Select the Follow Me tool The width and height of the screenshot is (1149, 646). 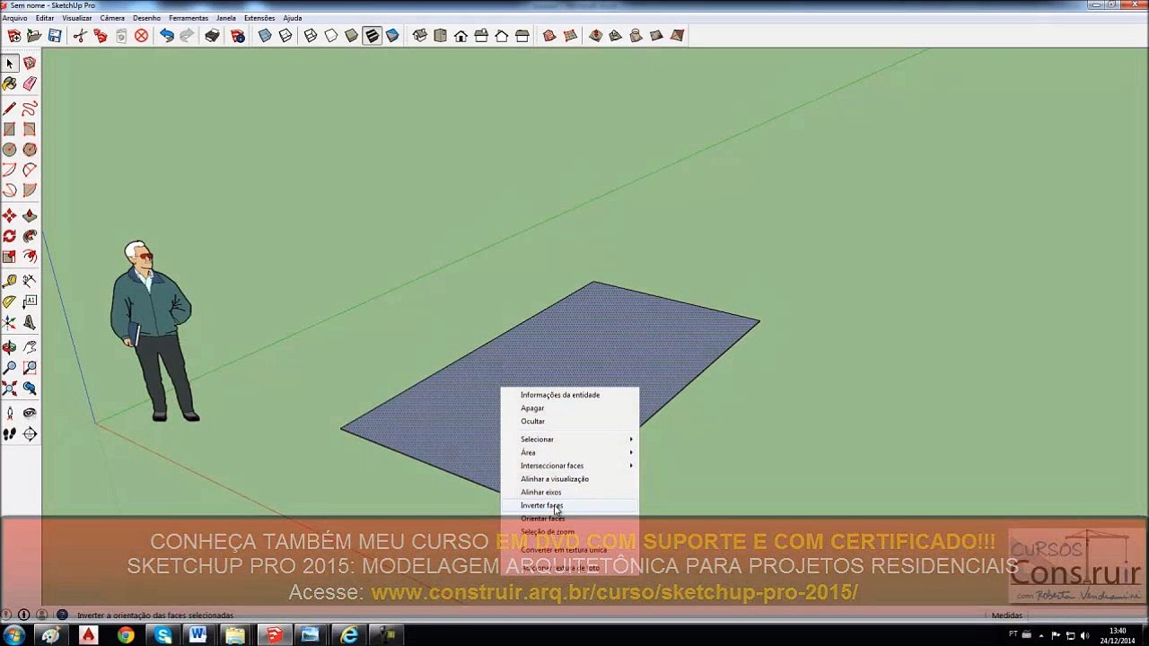pos(30,236)
